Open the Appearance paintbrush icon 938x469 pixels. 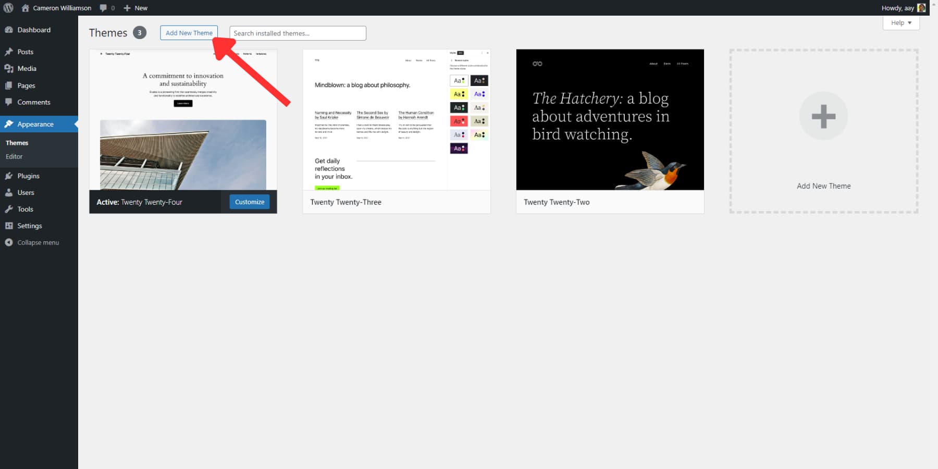(9, 124)
